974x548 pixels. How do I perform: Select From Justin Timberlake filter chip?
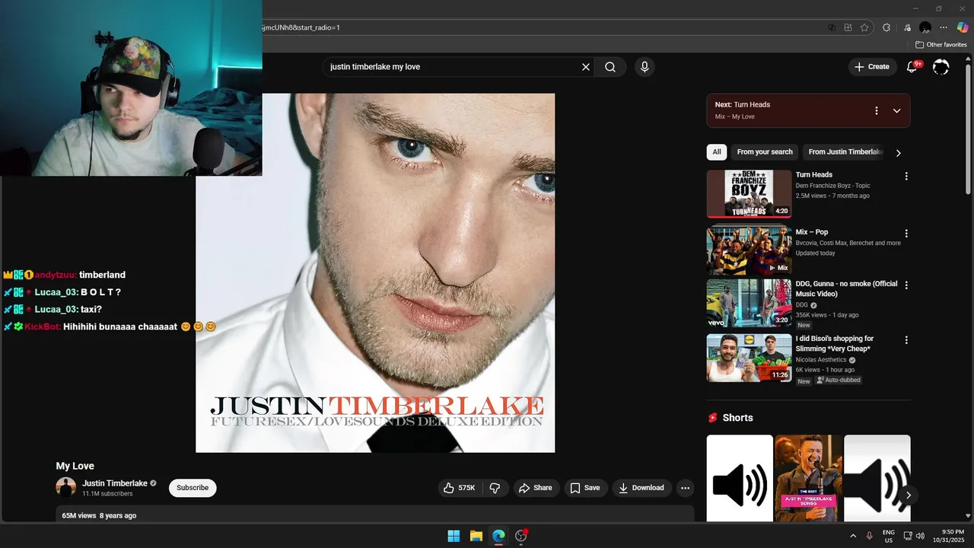coord(845,152)
